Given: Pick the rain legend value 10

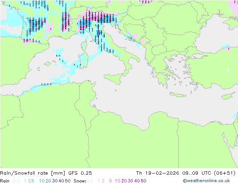Looking at the screenshot, I should (42, 181).
